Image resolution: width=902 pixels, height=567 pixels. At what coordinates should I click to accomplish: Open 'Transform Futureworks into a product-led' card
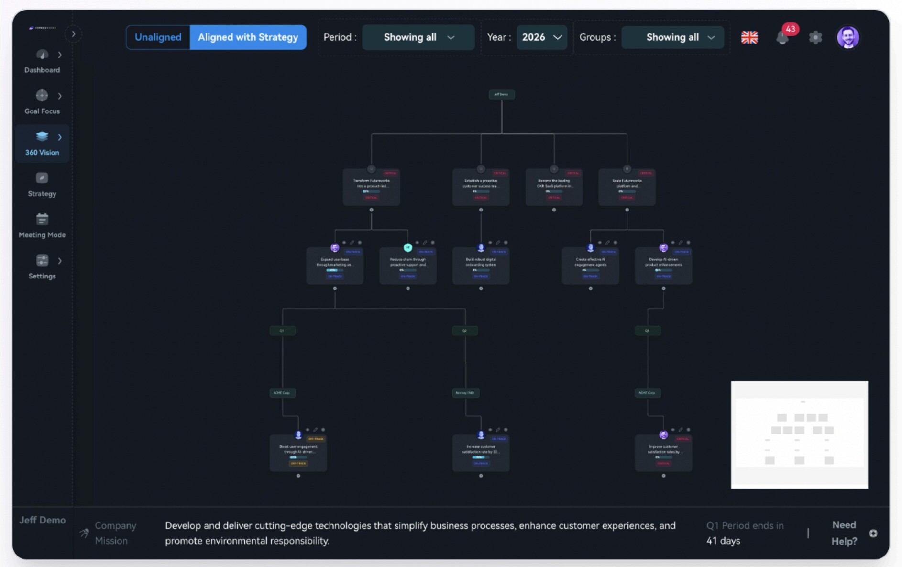372,187
